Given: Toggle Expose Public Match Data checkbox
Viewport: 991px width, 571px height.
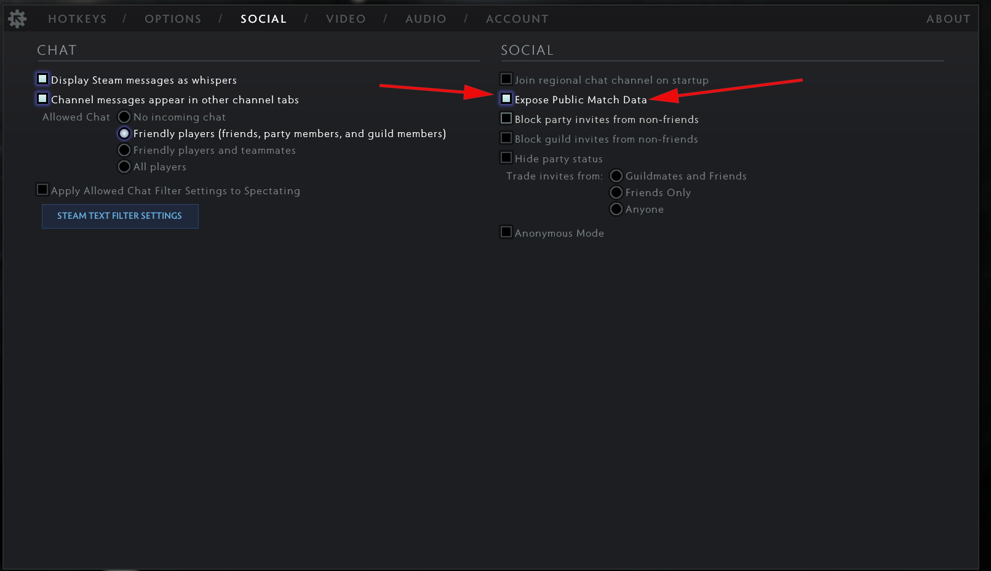Looking at the screenshot, I should [x=506, y=99].
